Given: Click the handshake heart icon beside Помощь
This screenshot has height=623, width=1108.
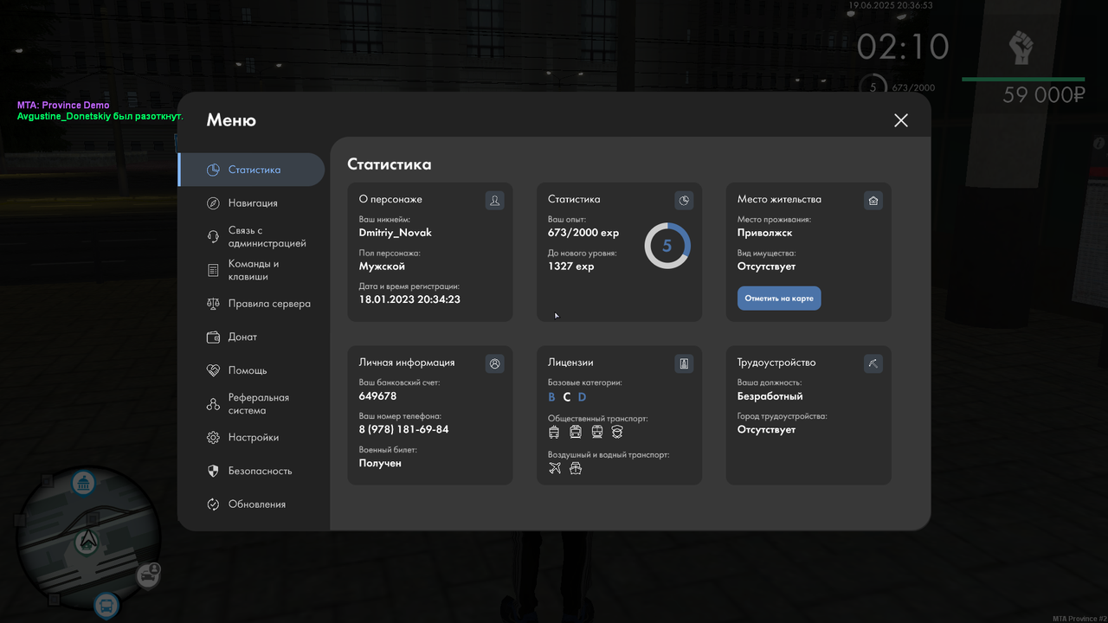Looking at the screenshot, I should click(213, 370).
